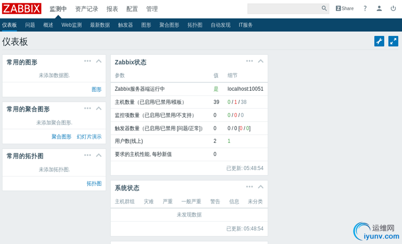Viewport: 402px width, 244px height.
Task: Click the localhost:10051 detail value
Action: pyautogui.click(x=245, y=89)
